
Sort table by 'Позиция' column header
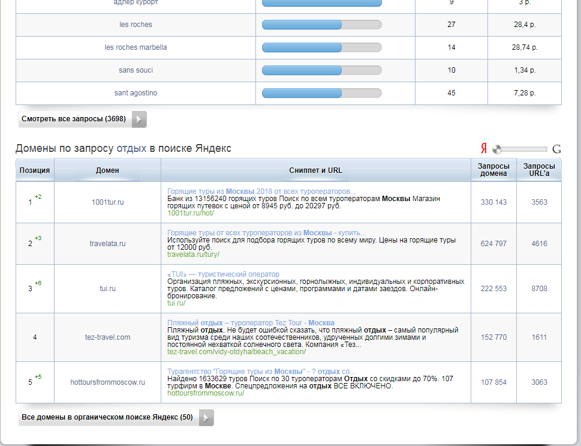pos(35,170)
